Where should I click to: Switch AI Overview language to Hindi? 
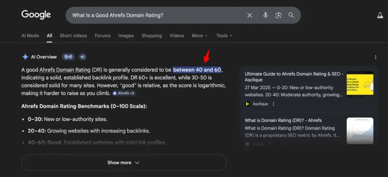(68, 57)
